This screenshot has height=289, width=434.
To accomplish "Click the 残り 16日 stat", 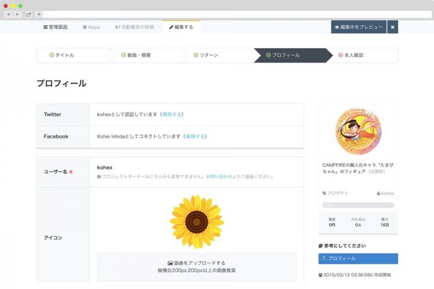I will (x=385, y=222).
